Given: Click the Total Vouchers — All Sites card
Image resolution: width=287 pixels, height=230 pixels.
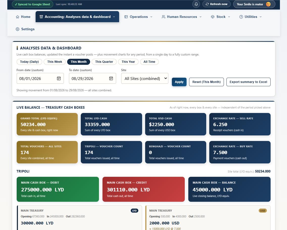Looking at the screenshot, I should pos(47,152).
